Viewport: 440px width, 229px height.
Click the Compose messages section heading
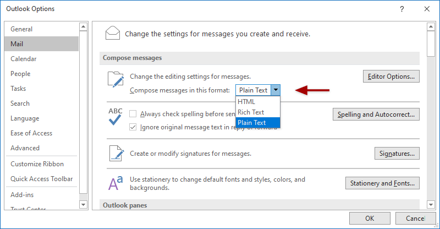point(132,58)
